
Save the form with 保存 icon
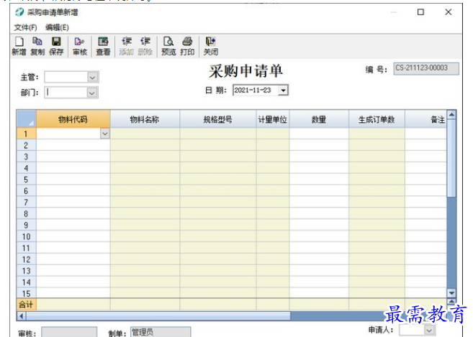point(56,46)
